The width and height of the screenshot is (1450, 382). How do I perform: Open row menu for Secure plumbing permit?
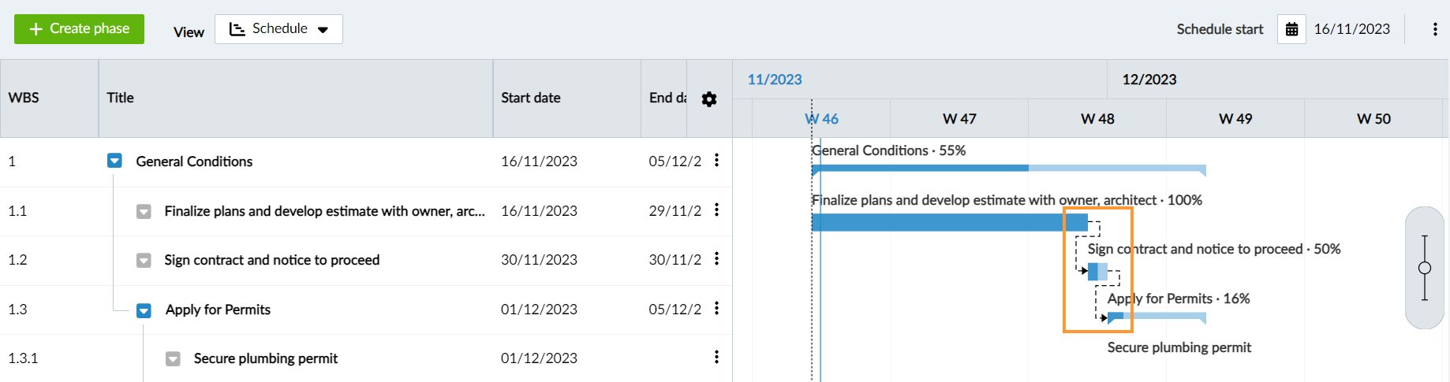(x=716, y=357)
